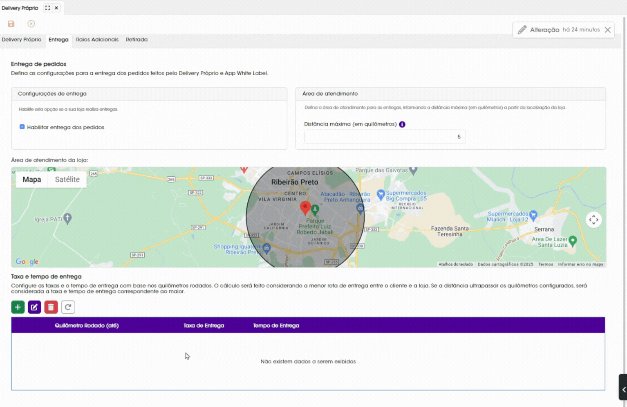Screen dimensions: 627x407
Task: Switch map to Mapa view
Action: point(32,180)
